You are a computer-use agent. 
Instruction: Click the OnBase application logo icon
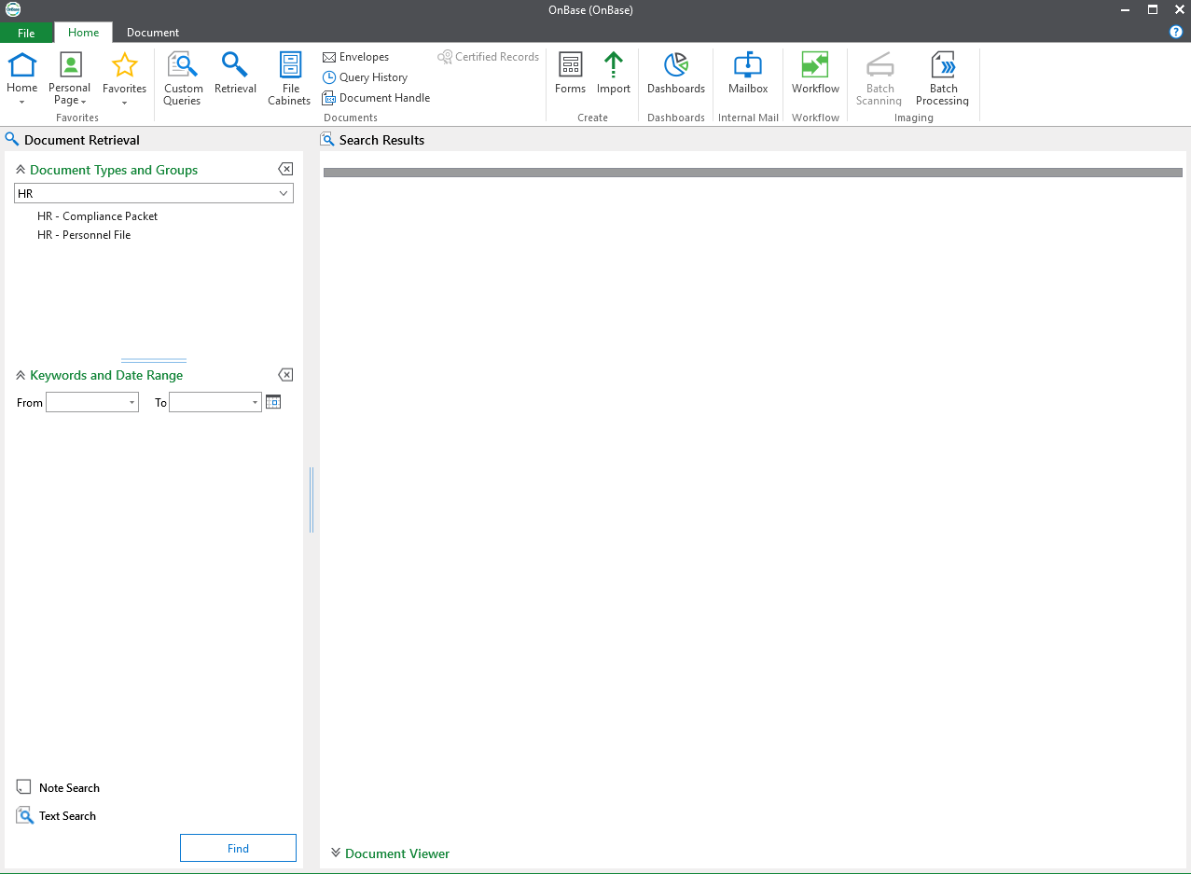click(x=13, y=9)
